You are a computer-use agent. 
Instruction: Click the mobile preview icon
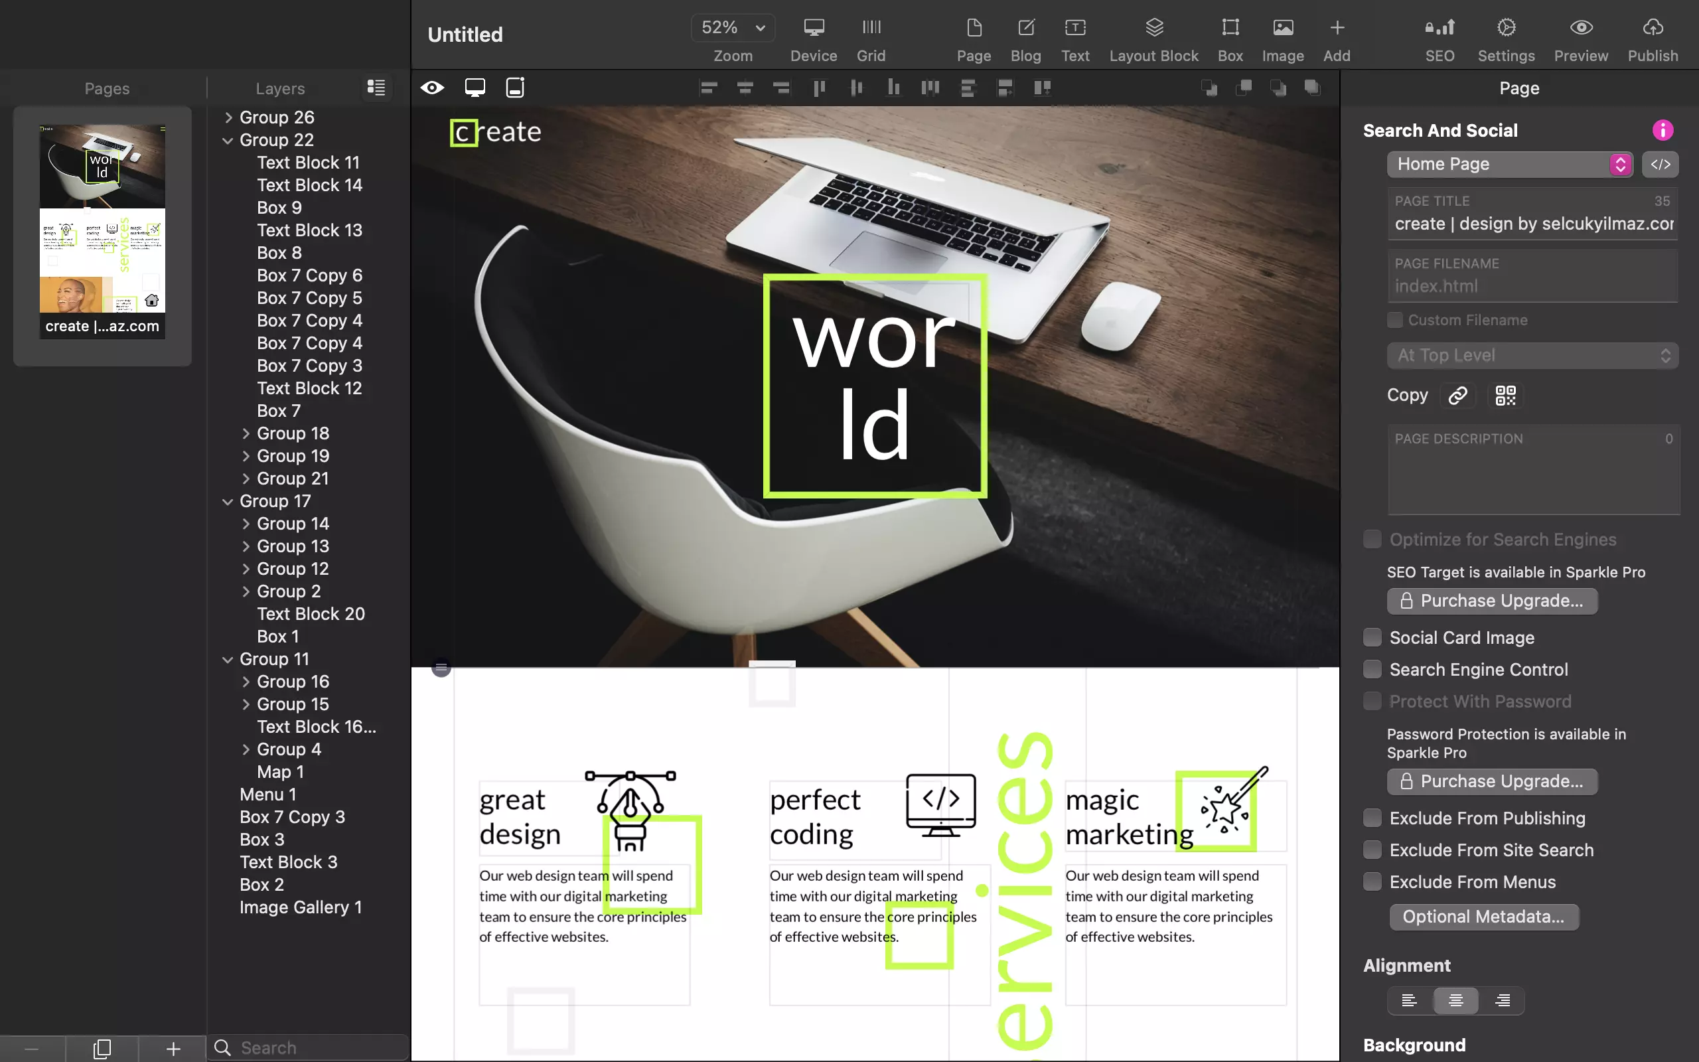(x=515, y=87)
